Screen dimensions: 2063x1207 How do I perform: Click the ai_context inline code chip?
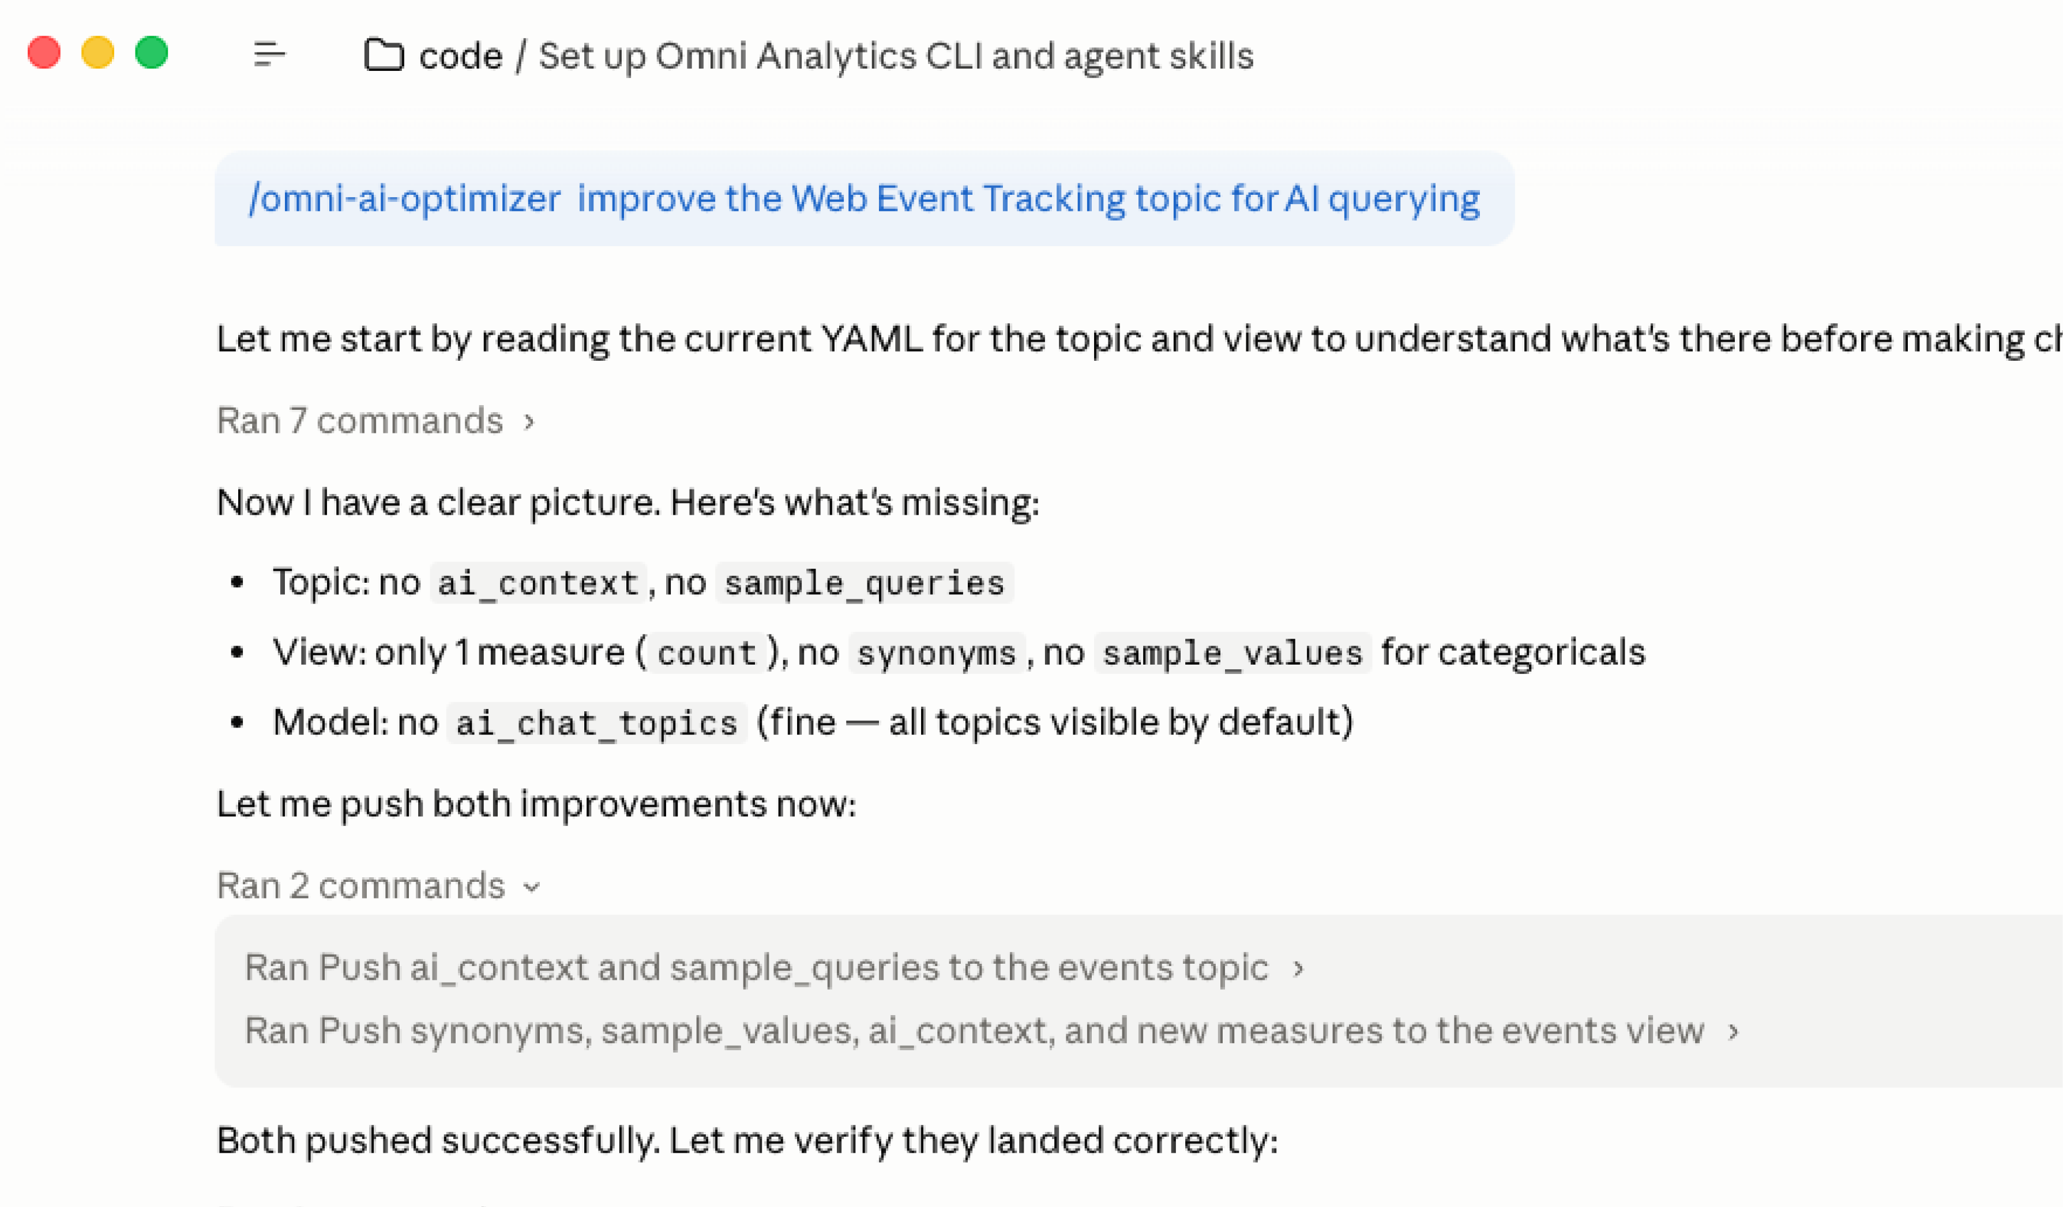coord(538,583)
